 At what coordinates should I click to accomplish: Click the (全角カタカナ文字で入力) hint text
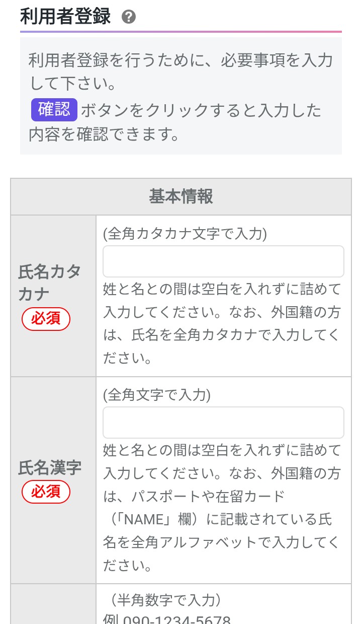(x=185, y=234)
